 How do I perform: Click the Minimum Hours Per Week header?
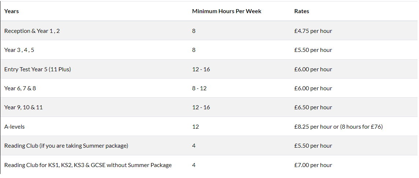(226, 11)
